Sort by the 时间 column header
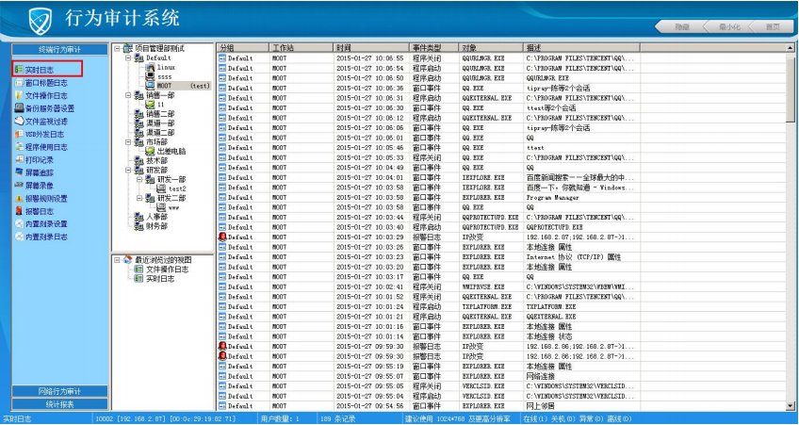 coord(370,47)
